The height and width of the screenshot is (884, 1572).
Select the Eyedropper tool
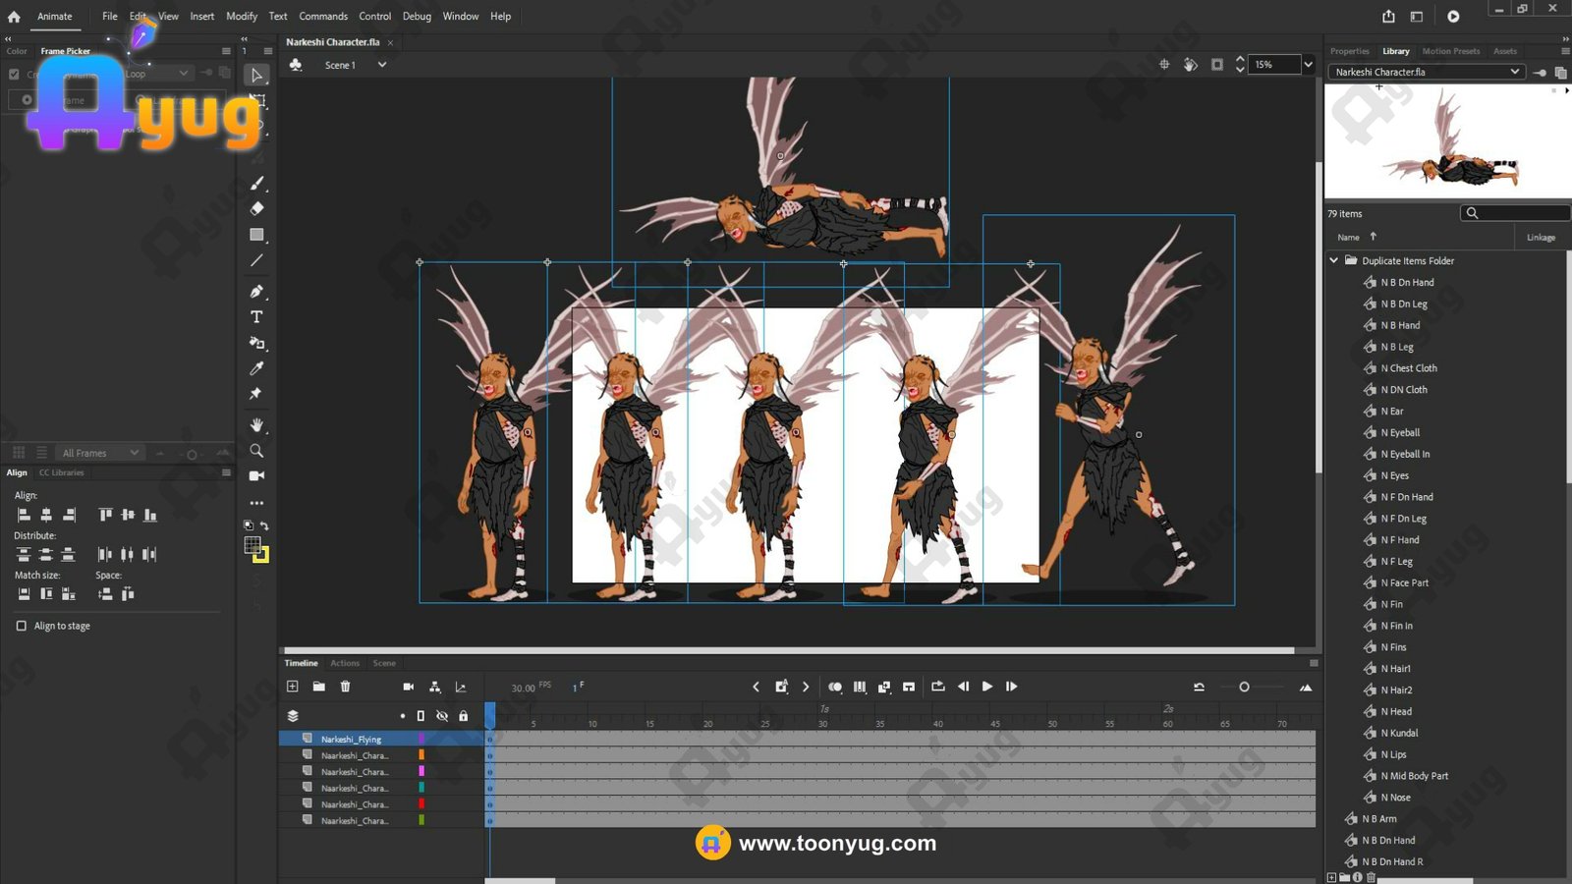pyautogui.click(x=256, y=368)
